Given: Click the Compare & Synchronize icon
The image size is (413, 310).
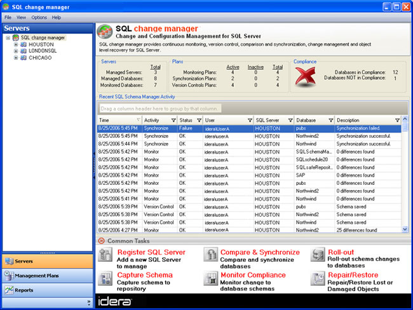Looking at the screenshot, I should pyautogui.click(x=211, y=255).
